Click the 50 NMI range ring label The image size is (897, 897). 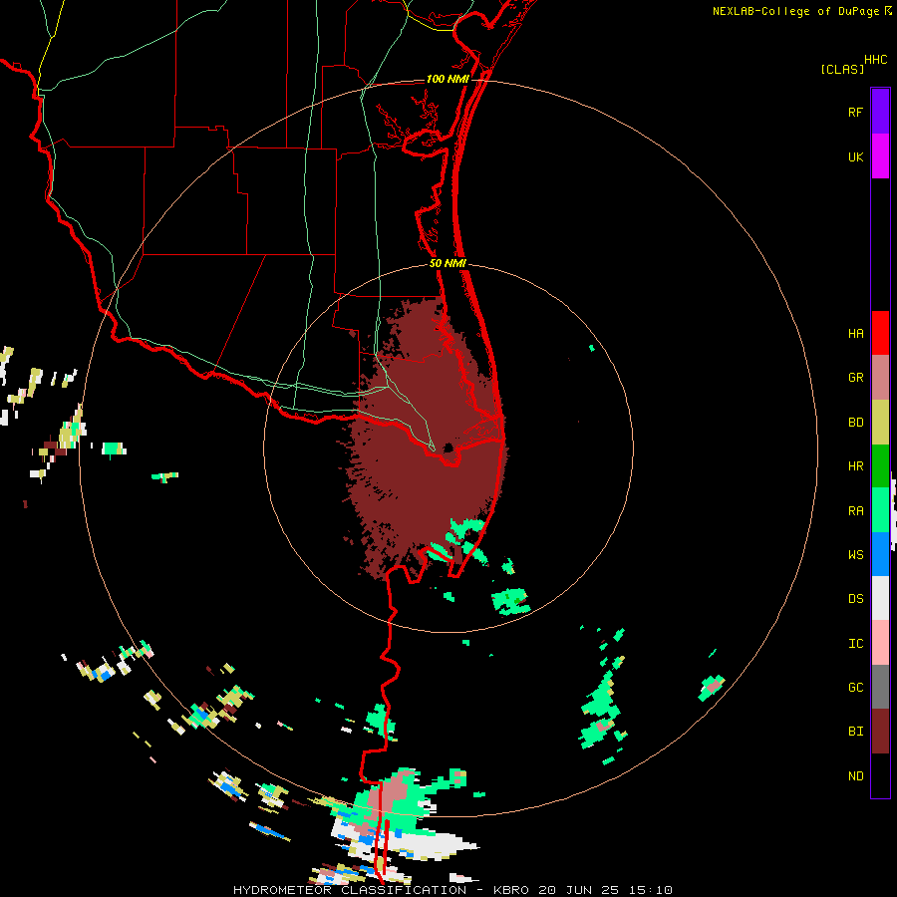pyautogui.click(x=448, y=263)
